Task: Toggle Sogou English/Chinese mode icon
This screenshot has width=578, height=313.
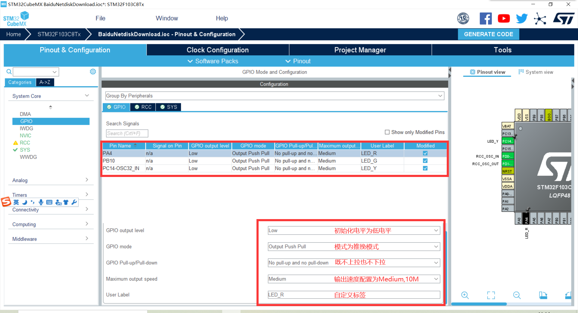Action: (x=16, y=202)
